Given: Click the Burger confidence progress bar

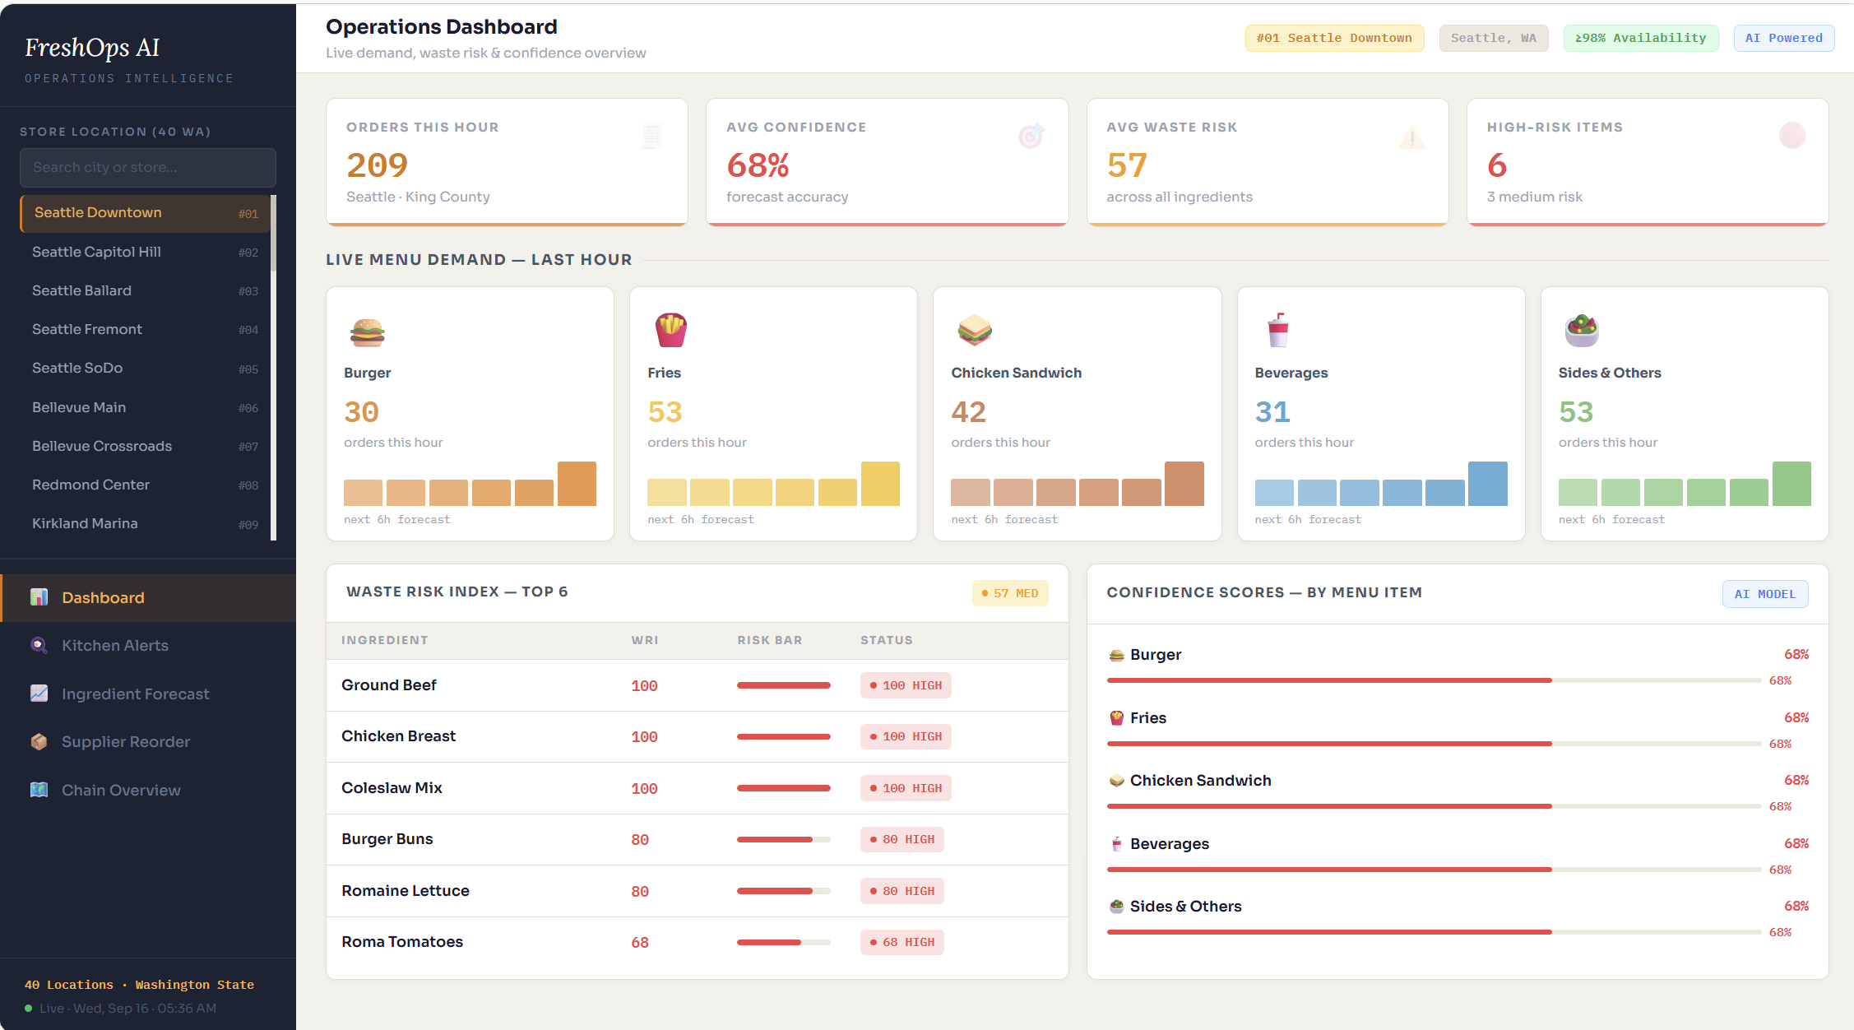Looking at the screenshot, I should click(x=1434, y=680).
